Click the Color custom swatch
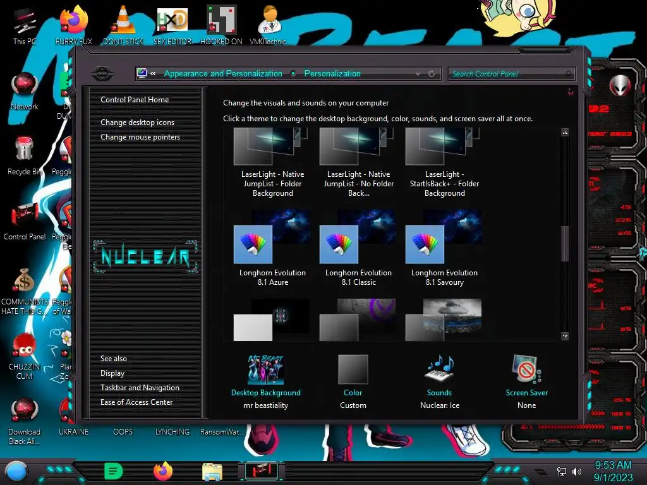The width and height of the screenshot is (647, 485). click(x=353, y=369)
